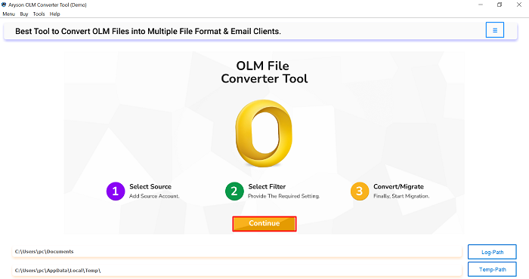Screen dimensions: 529x279
Task: Click "Finally, Start Migration." text
Action: (401, 196)
